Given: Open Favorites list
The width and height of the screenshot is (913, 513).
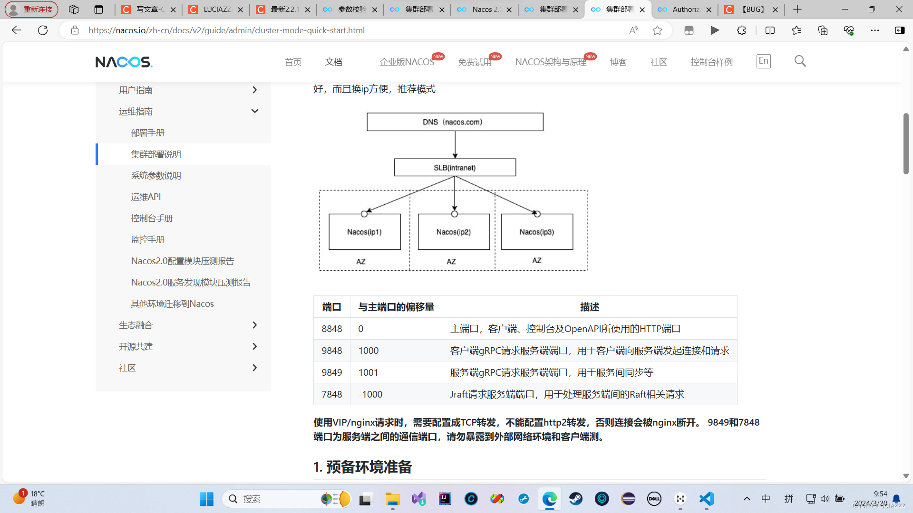Looking at the screenshot, I should pos(796,30).
